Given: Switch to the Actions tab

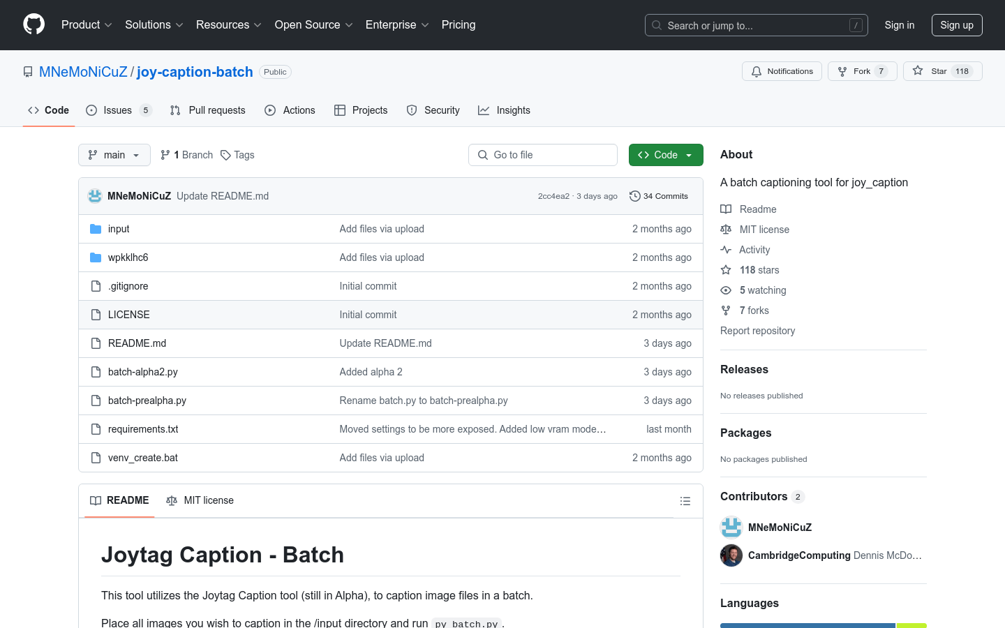Looking at the screenshot, I should 290,110.
